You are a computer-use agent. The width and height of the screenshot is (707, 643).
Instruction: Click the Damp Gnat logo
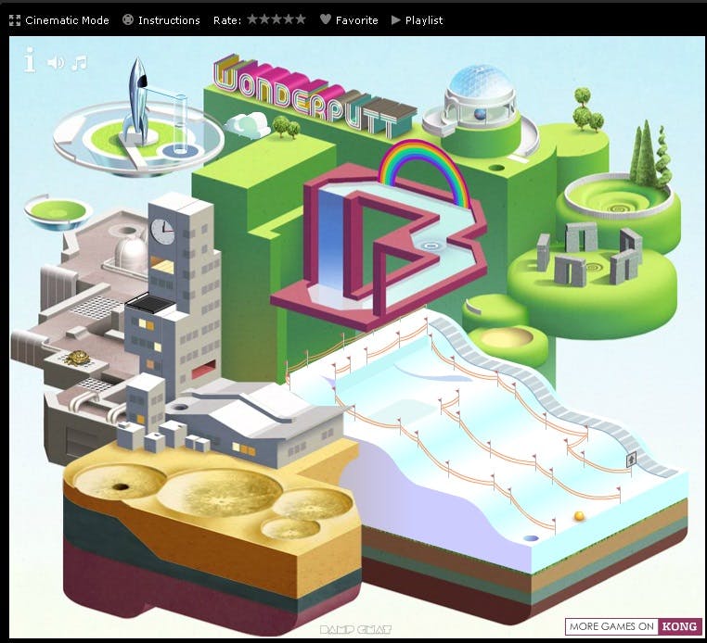[355, 629]
